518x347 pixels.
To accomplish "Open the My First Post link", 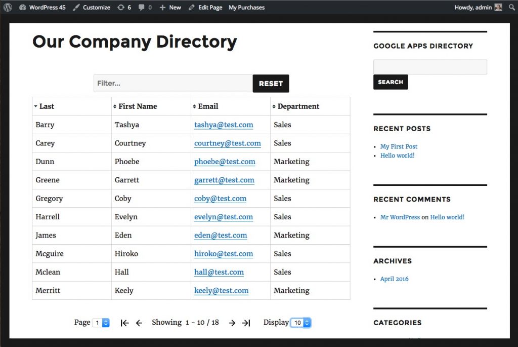I will click(399, 146).
